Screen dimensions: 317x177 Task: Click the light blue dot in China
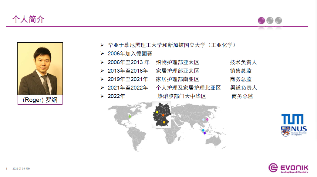(204, 120)
